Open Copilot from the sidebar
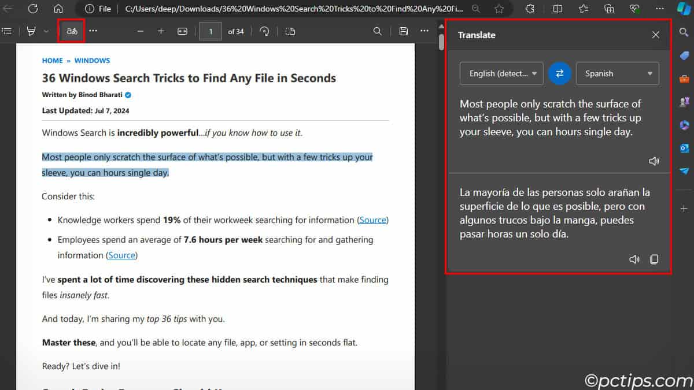This screenshot has width=694, height=390. (x=684, y=9)
